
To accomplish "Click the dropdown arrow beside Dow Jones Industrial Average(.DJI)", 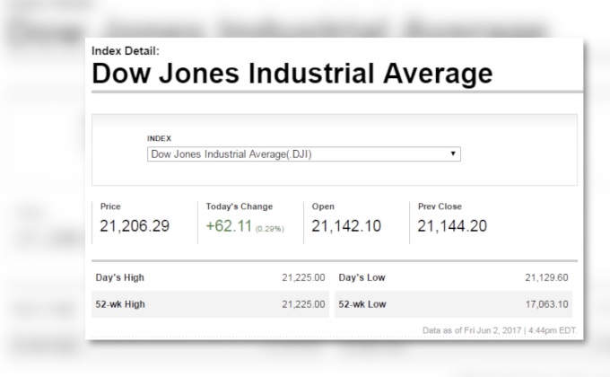I will [x=454, y=153].
